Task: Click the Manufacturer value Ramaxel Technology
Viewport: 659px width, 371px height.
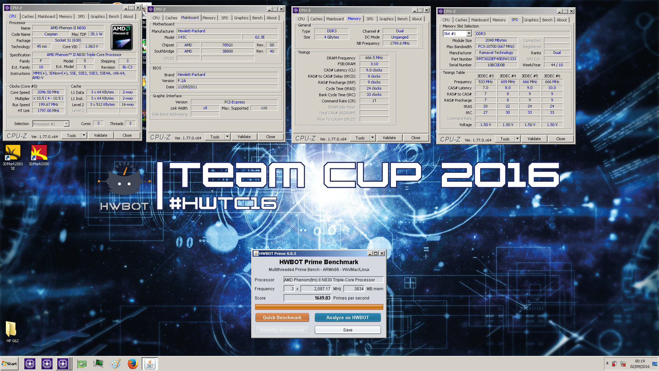Action: pos(496,53)
